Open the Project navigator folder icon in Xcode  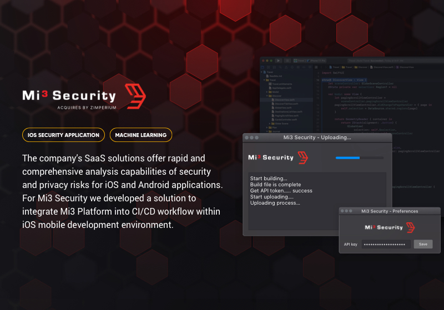[263, 67]
